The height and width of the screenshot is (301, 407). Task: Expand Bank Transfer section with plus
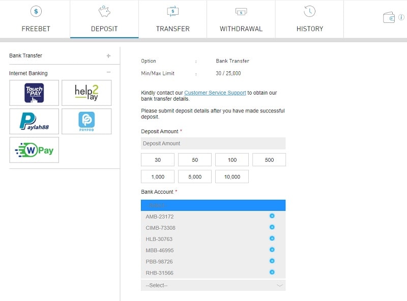[x=108, y=56]
